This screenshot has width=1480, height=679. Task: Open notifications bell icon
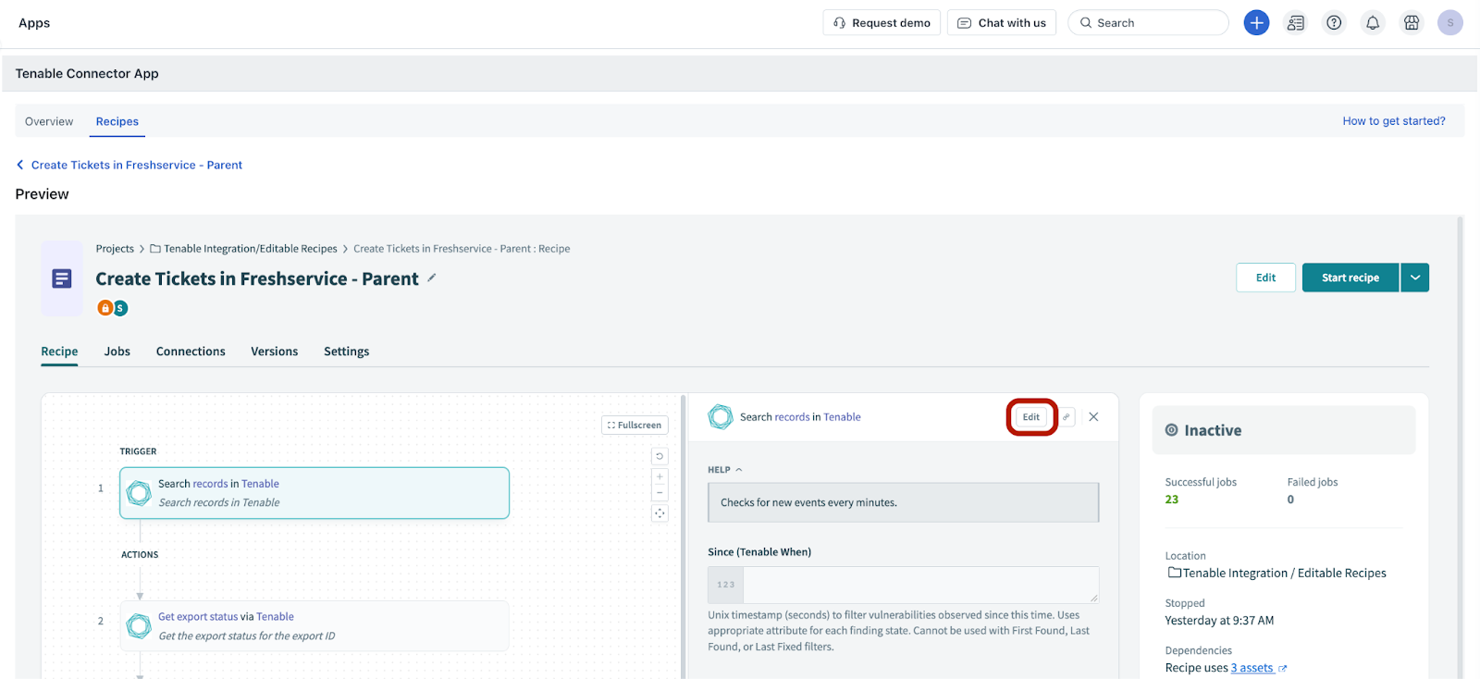point(1373,23)
